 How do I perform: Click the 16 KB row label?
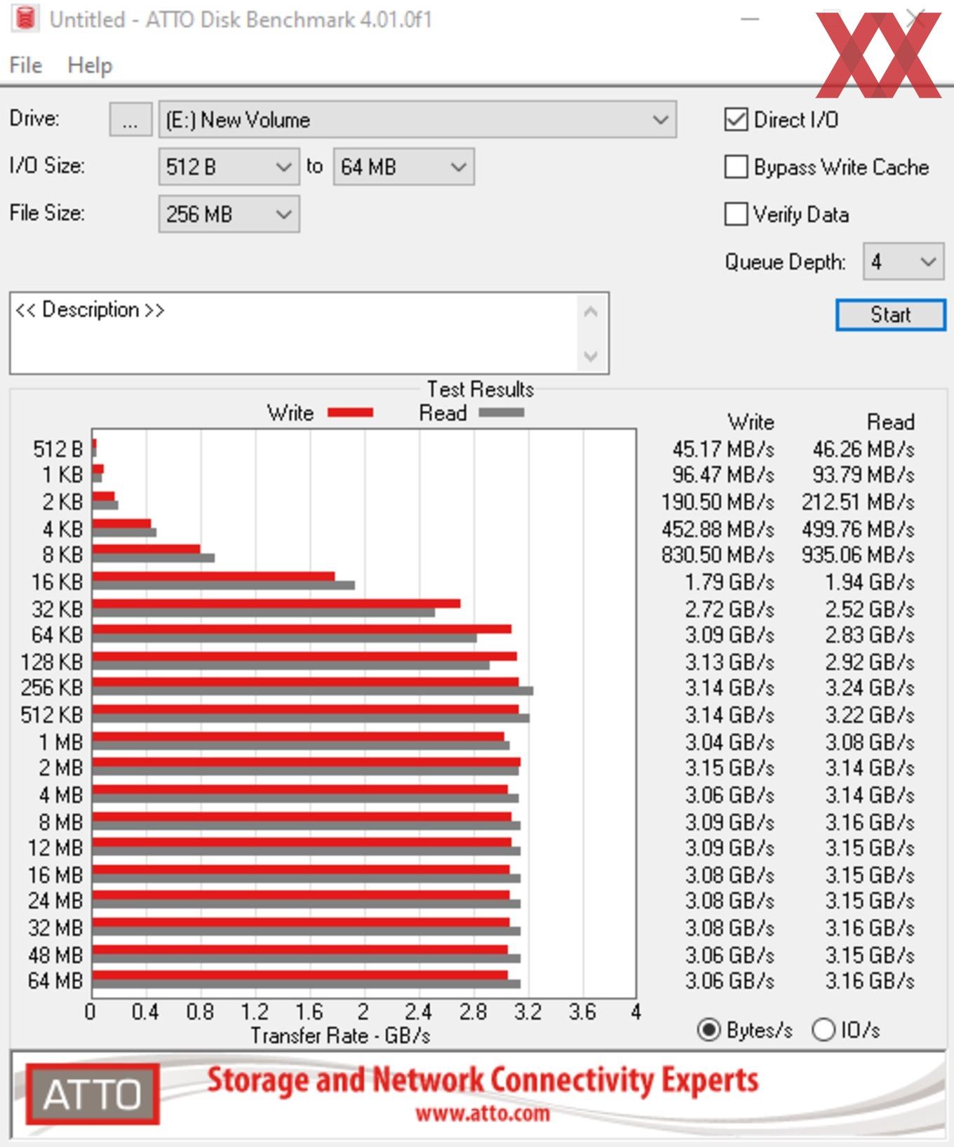pyautogui.click(x=57, y=582)
